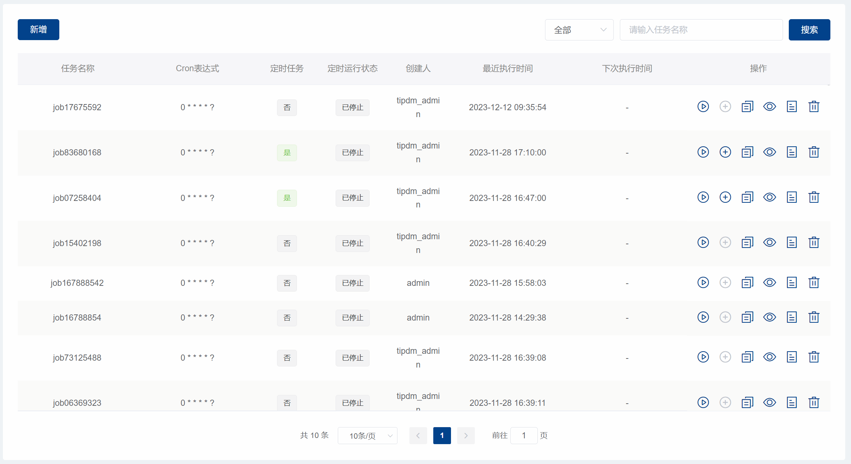Image resolution: width=851 pixels, height=464 pixels.
Task: Run job17675592 with its play icon
Action: pos(703,107)
